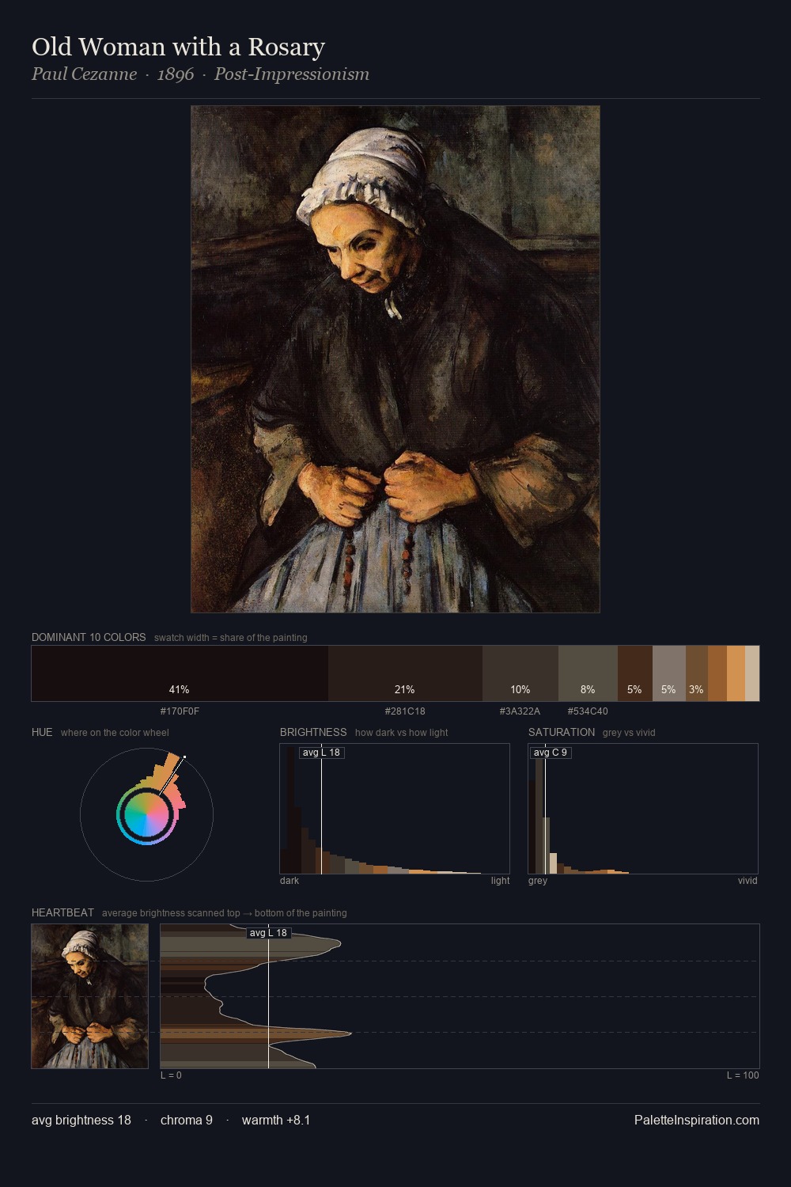Click the hue color wheel center
Screen dimensions: 791x1187
pyautogui.click(x=146, y=814)
